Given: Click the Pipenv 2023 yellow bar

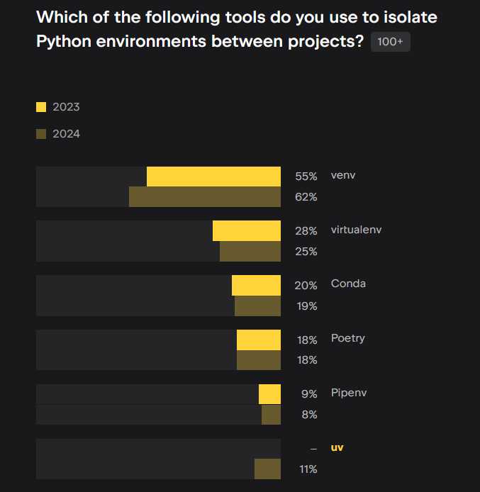Looking at the screenshot, I should (x=269, y=394).
